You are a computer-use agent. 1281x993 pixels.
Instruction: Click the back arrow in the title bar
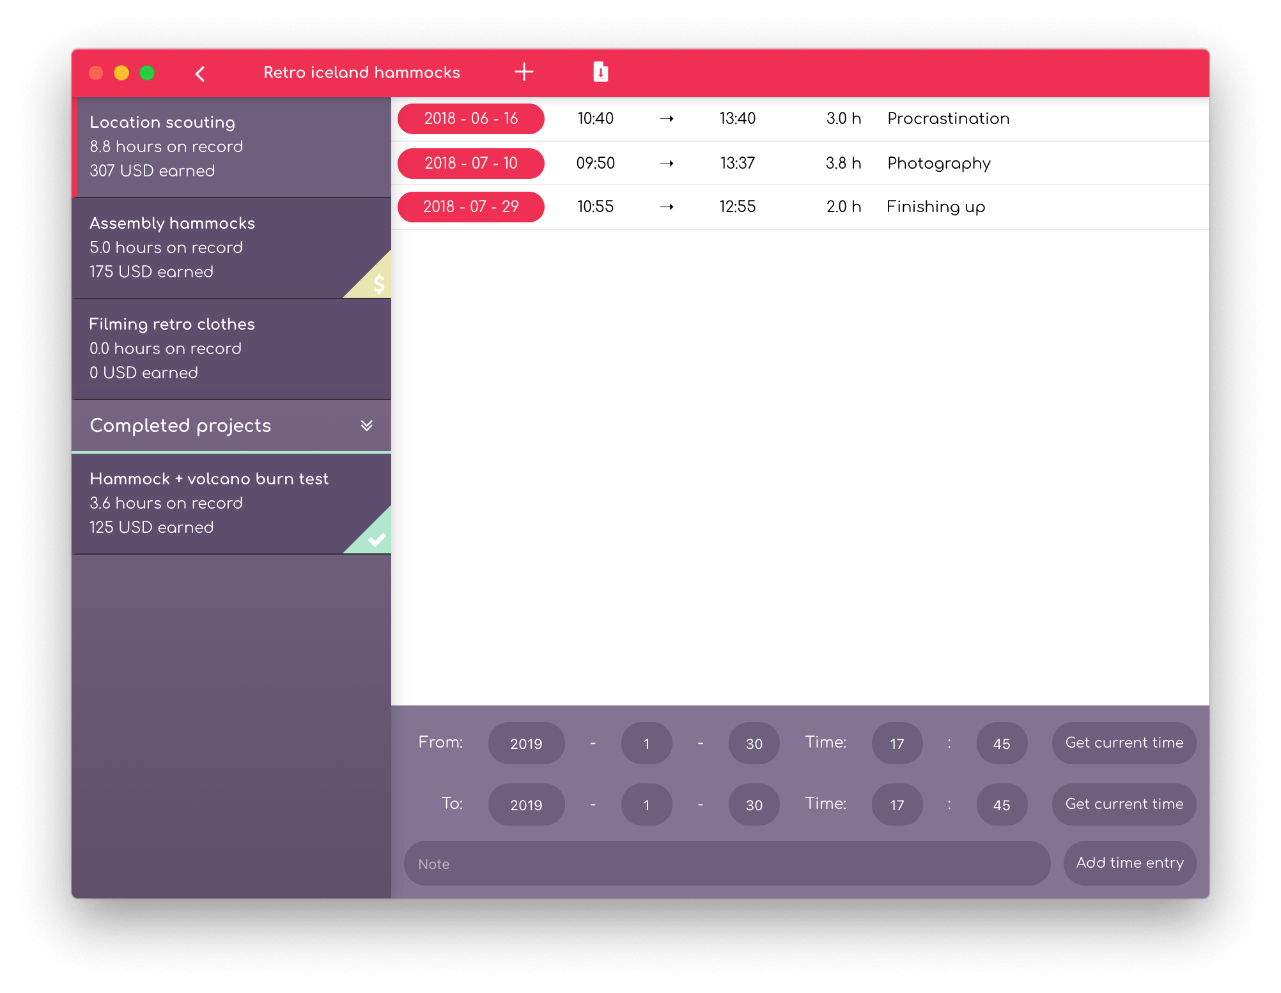tap(200, 73)
